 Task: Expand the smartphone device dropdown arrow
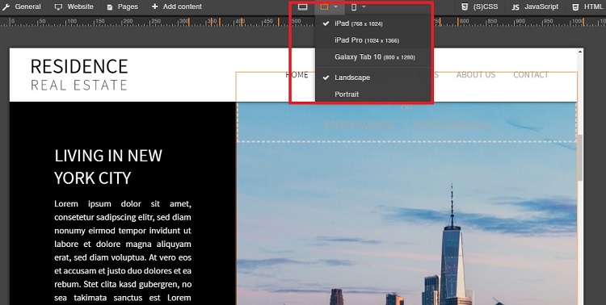coord(364,6)
